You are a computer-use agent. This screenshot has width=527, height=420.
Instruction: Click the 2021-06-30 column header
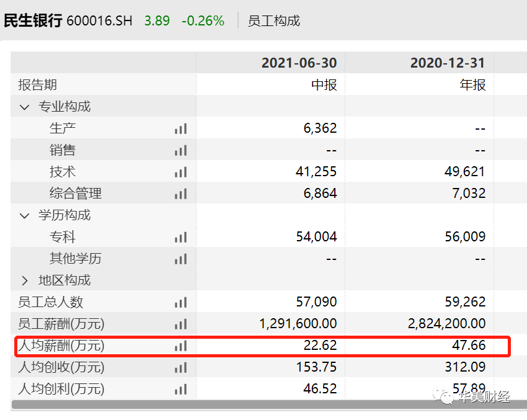pyautogui.click(x=299, y=63)
